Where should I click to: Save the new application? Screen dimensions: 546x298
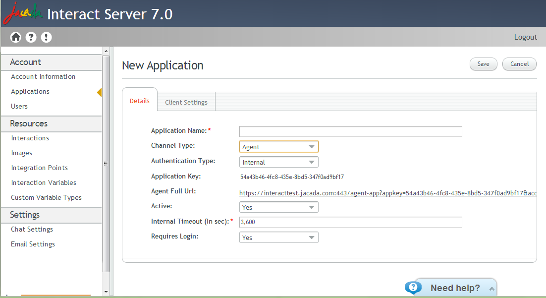point(483,64)
